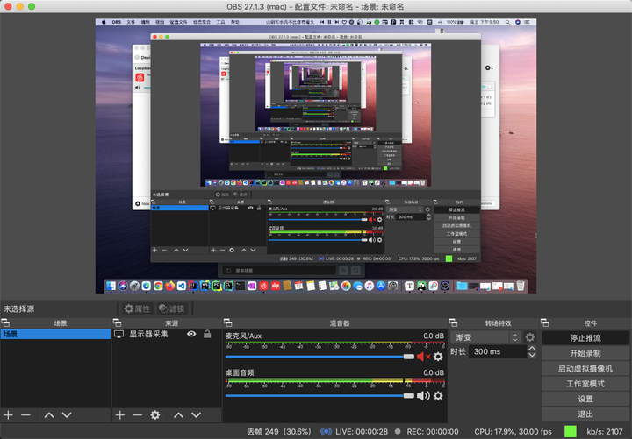This screenshot has height=439, width=632.
Task: Select 场景 in the scenes list
Action: pyautogui.click(x=55, y=335)
